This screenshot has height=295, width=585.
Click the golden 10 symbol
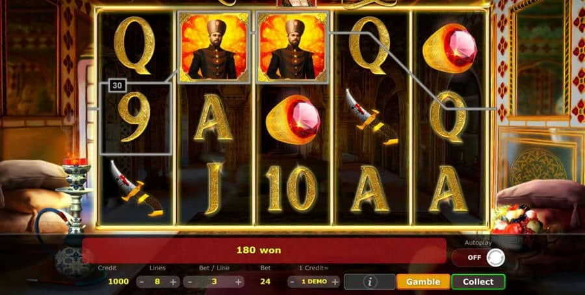292,189
